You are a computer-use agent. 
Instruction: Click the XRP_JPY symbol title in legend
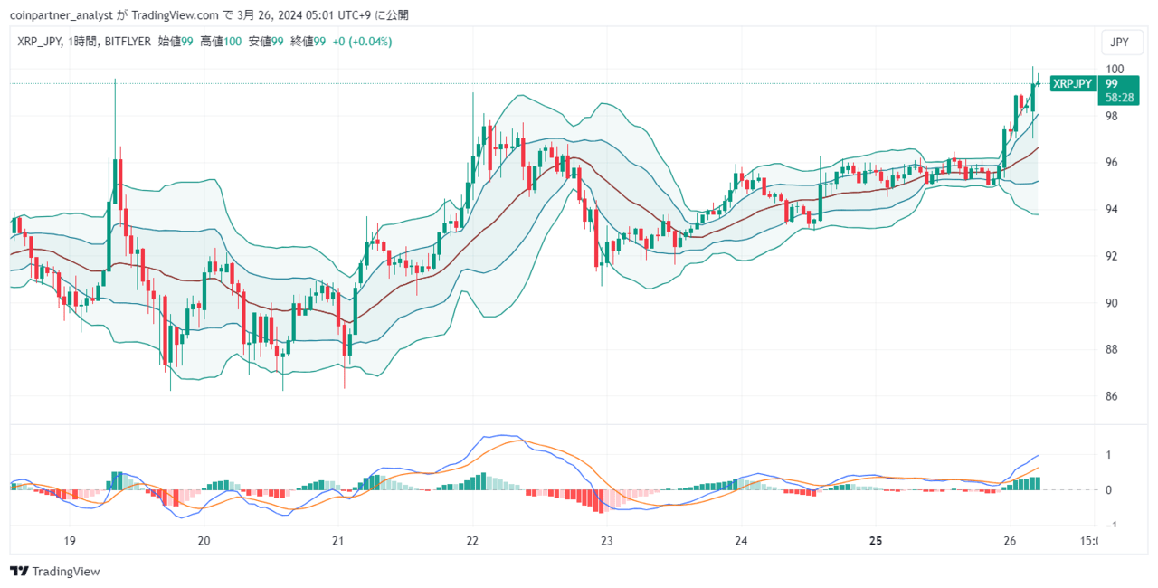click(x=39, y=42)
